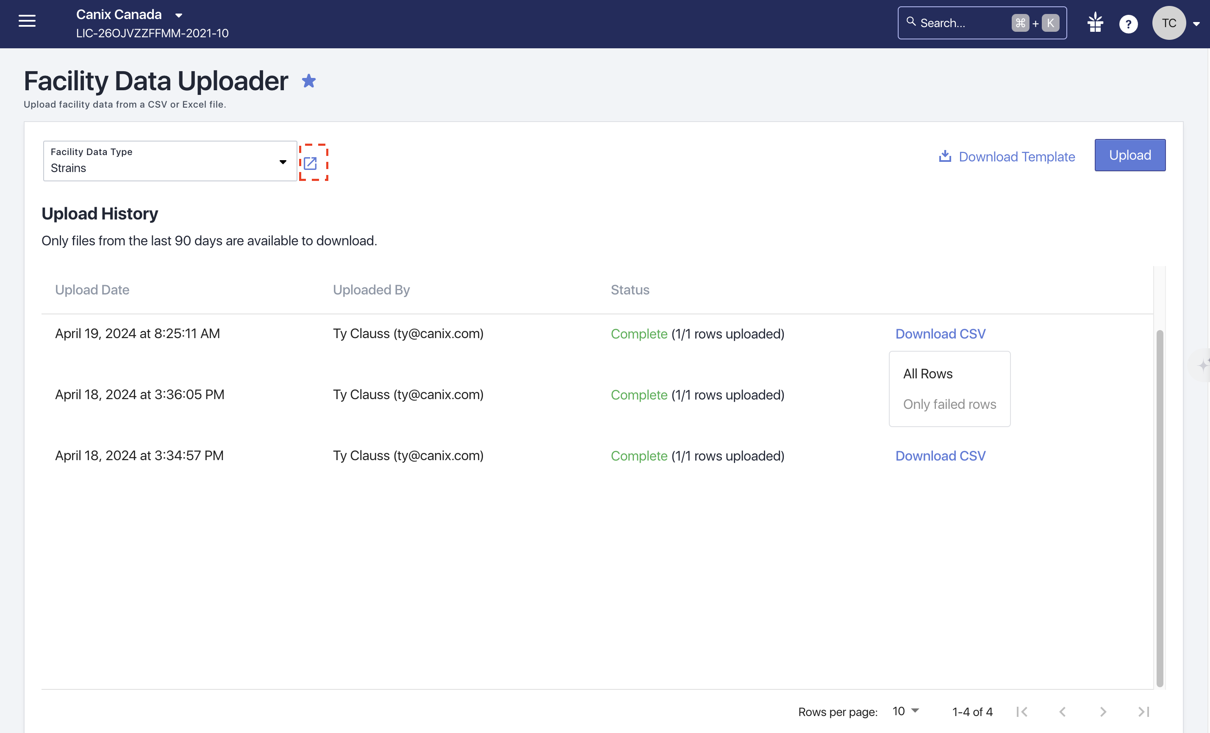Open the external link icon next to Strains
This screenshot has height=733, width=1210.
coord(310,163)
